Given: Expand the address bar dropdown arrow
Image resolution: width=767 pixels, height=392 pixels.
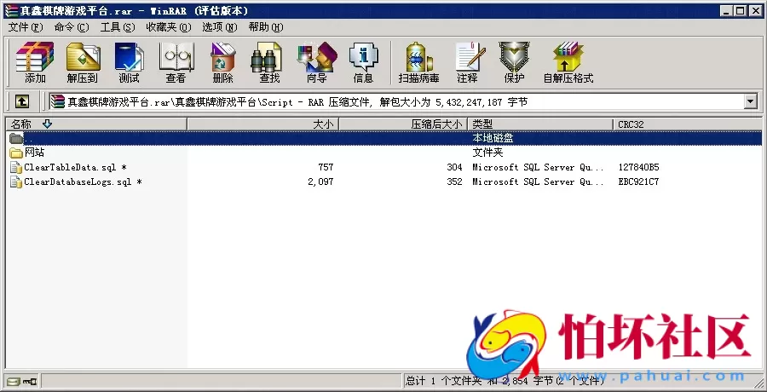Looking at the screenshot, I should click(x=750, y=101).
